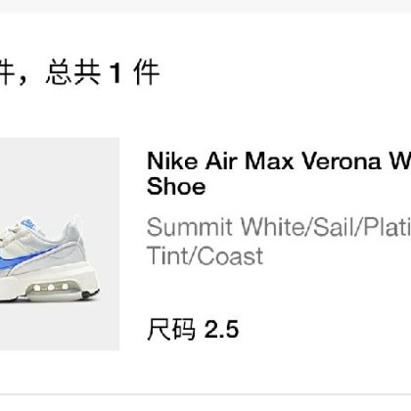Open the Nike shoe product thumbnail

[x=60, y=244]
